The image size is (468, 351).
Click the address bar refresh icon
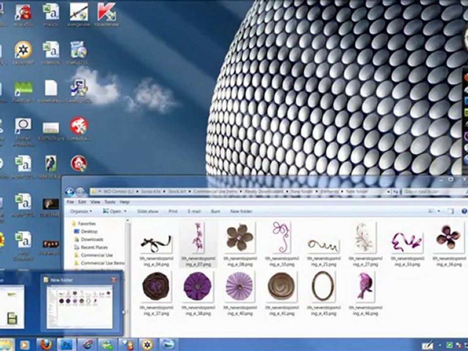396,192
